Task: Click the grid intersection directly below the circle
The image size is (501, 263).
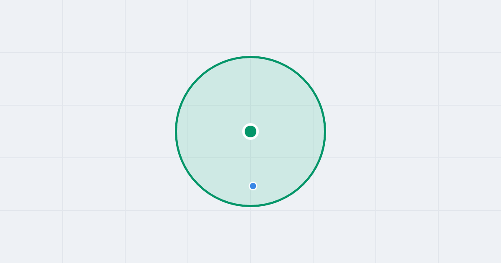Action: [x=250, y=210]
